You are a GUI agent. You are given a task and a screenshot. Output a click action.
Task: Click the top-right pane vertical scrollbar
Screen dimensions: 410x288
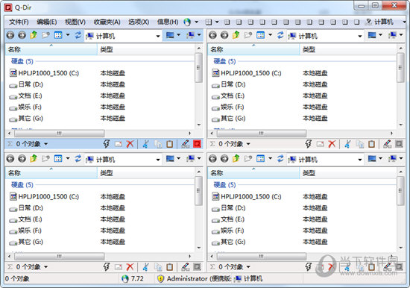(400, 68)
